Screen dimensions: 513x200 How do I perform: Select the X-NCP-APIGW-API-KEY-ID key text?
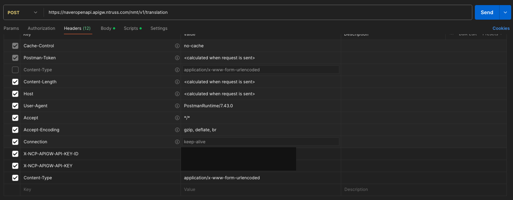(51, 154)
